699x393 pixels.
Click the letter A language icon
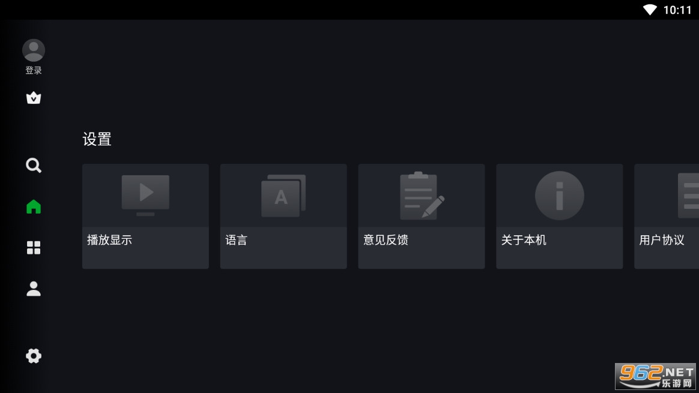point(283,196)
